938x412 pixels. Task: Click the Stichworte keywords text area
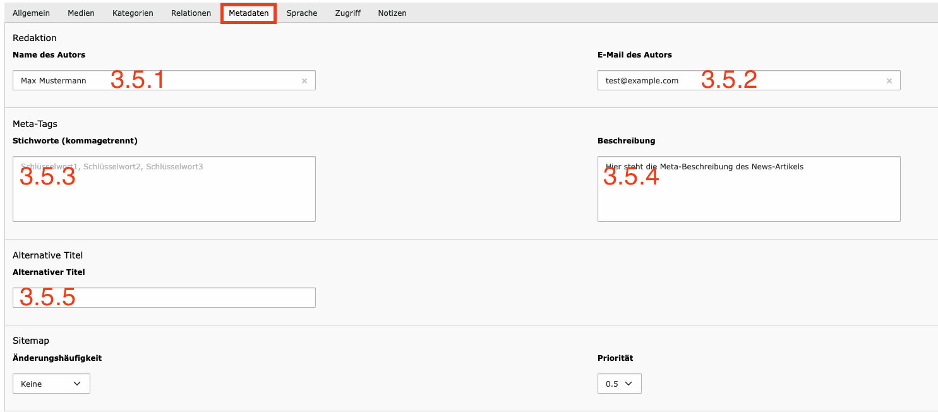tap(164, 196)
